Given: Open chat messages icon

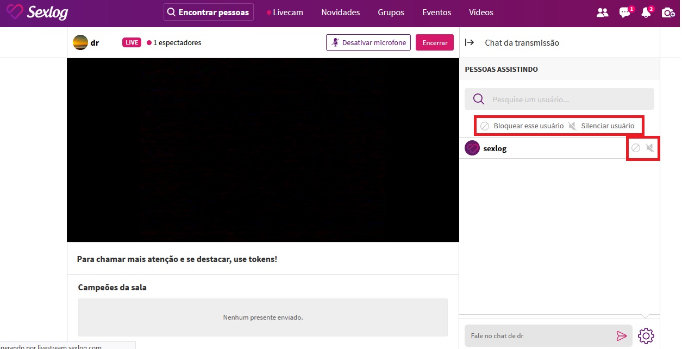Looking at the screenshot, I should (x=625, y=13).
